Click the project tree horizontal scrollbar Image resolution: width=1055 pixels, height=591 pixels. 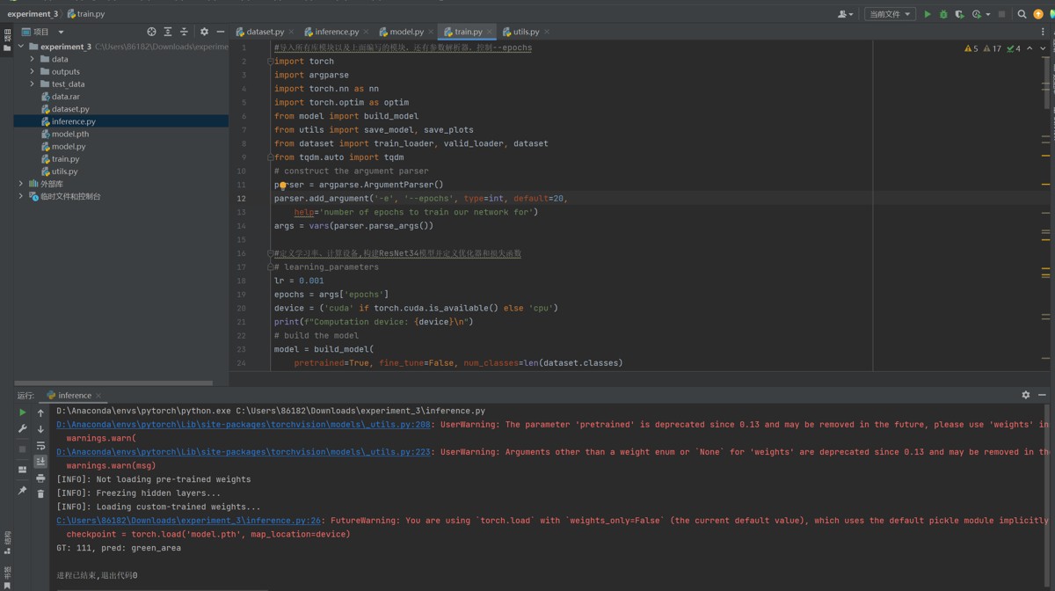[114, 383]
